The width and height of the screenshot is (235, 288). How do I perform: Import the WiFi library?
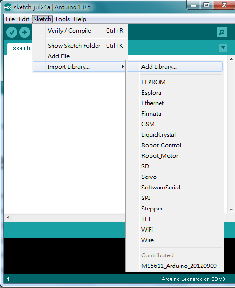174,230
